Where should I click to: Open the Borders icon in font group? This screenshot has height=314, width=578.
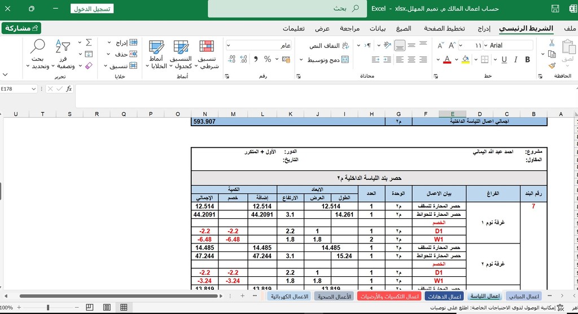485,59
